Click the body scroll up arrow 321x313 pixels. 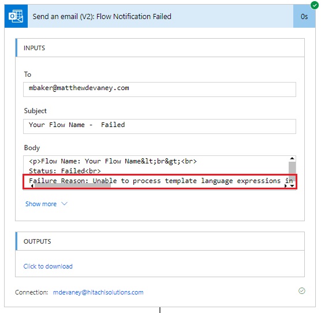pyautogui.click(x=292, y=158)
